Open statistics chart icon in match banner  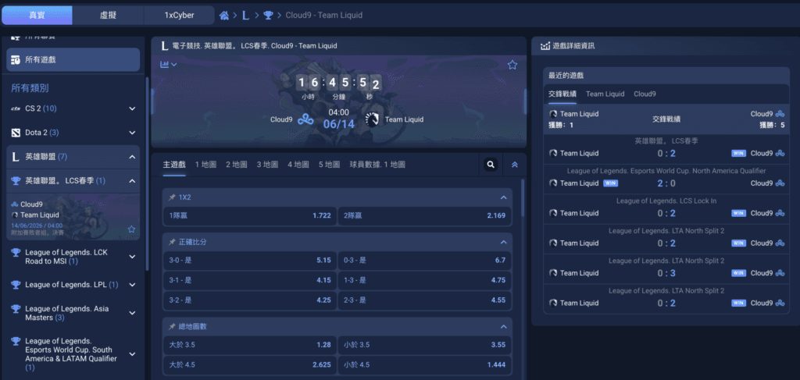[169, 64]
